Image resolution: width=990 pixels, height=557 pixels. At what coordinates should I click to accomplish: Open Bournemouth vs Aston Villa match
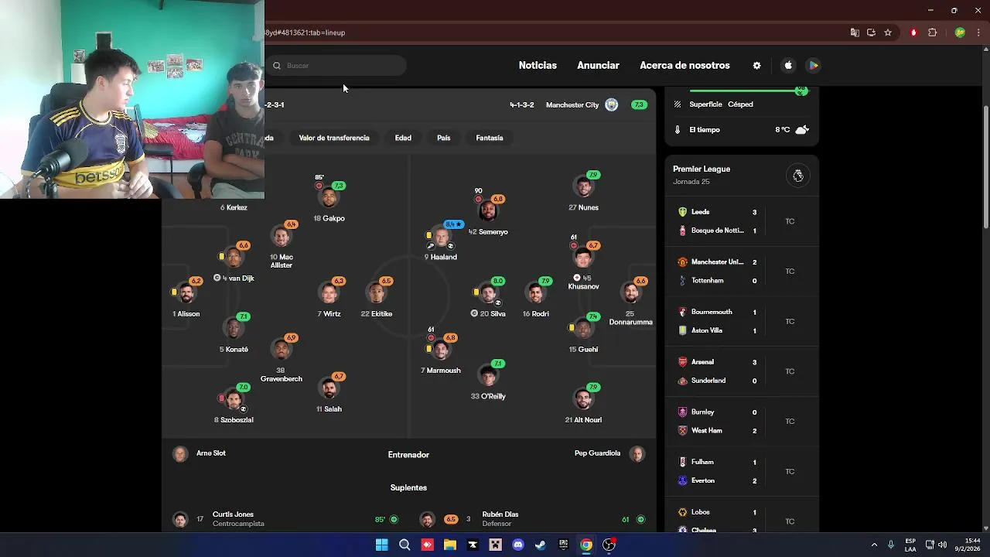click(741, 321)
